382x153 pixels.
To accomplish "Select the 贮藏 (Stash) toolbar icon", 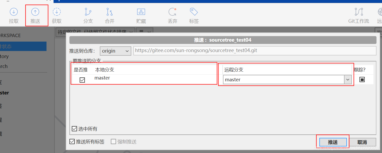I will [141, 15].
